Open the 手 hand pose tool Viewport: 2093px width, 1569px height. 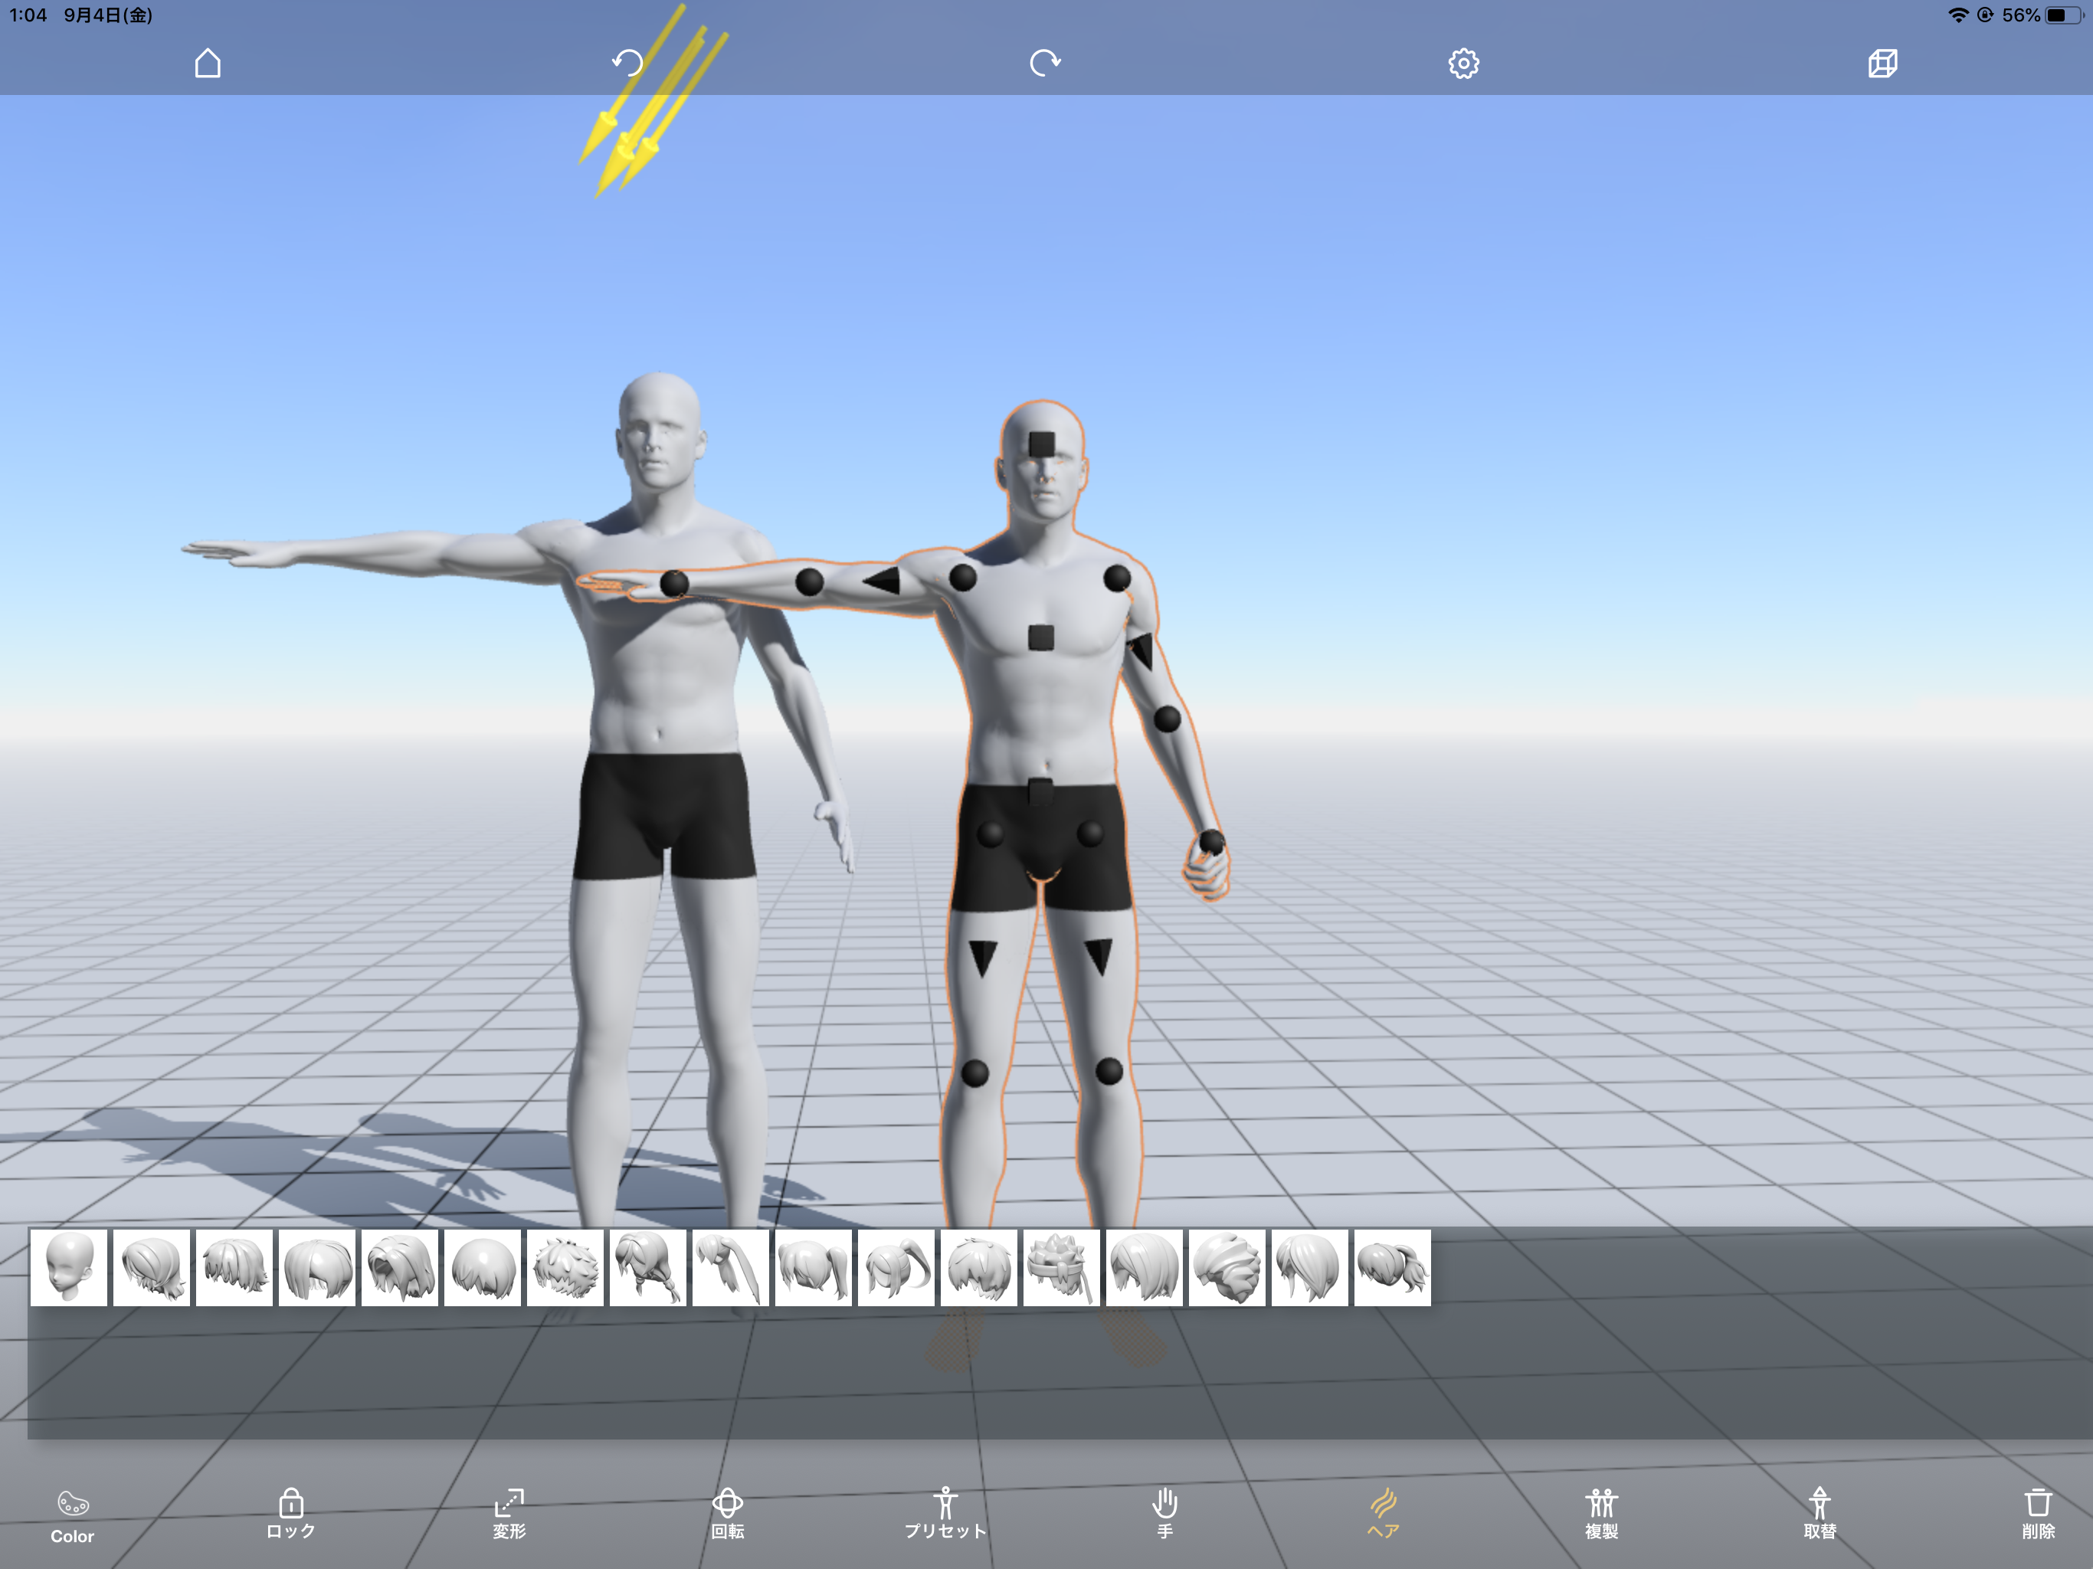pyautogui.click(x=1164, y=1514)
